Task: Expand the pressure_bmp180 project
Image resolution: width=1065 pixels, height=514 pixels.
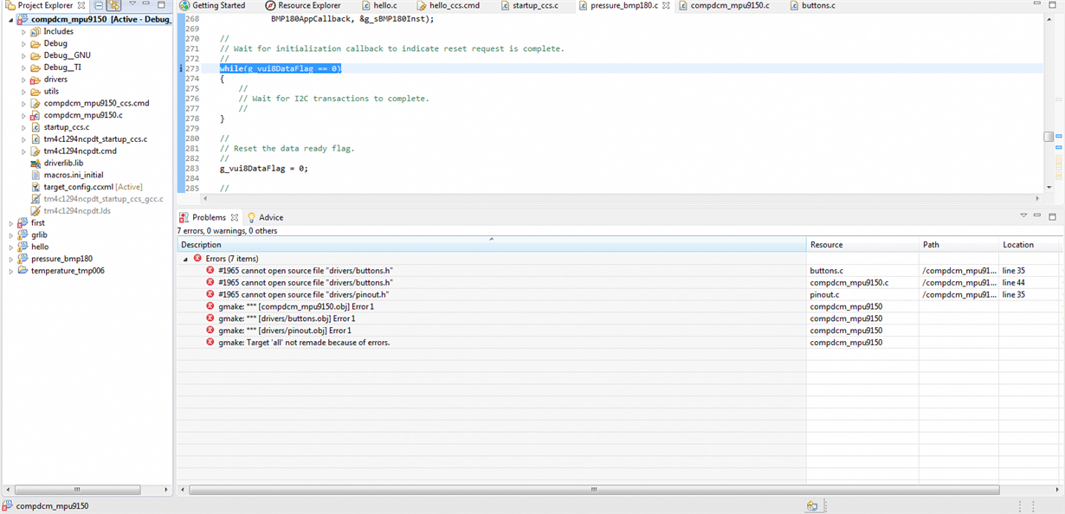Action: click(11, 259)
